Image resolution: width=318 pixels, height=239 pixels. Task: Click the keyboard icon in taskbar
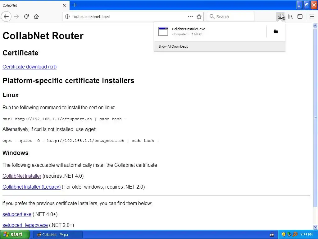coord(272,235)
